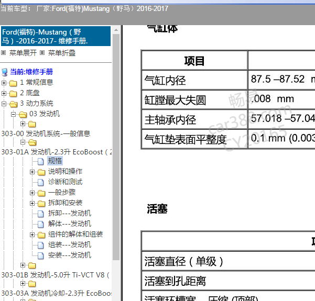Click folder icon beside 一般步骤
Screen dimensions: 315x301
coord(41,193)
